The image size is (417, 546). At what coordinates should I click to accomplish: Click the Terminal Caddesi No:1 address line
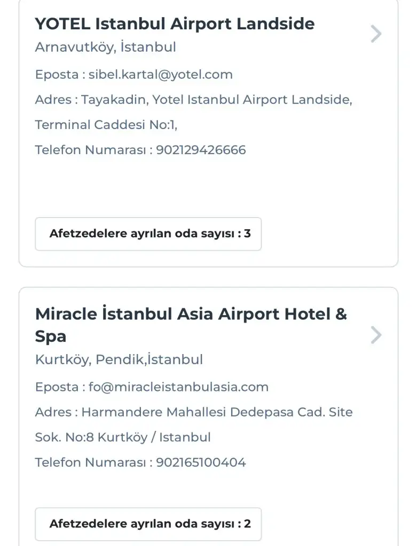106,125
